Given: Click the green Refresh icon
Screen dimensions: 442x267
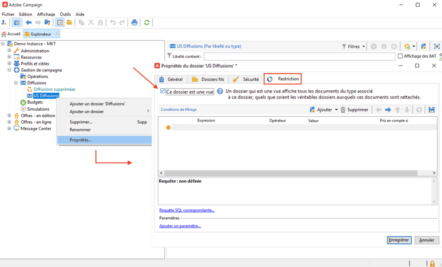Looking at the screenshot, I should (147, 22).
